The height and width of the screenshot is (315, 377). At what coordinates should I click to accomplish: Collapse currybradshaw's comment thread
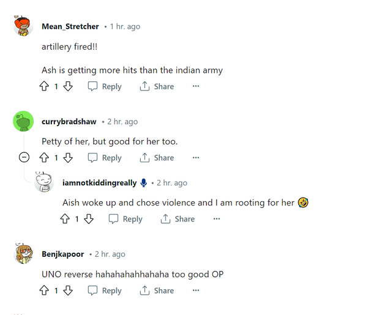(x=24, y=158)
